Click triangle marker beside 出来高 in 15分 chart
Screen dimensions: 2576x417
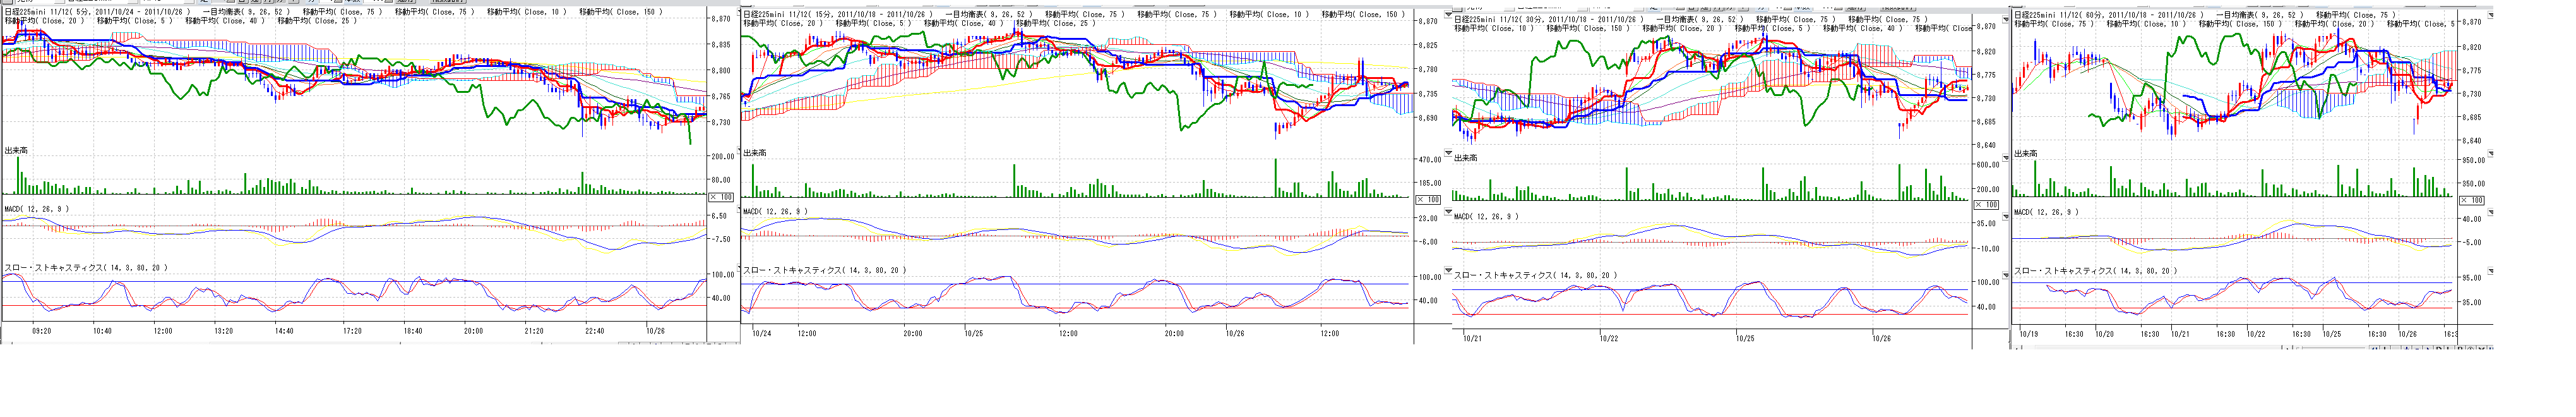coord(1449,152)
